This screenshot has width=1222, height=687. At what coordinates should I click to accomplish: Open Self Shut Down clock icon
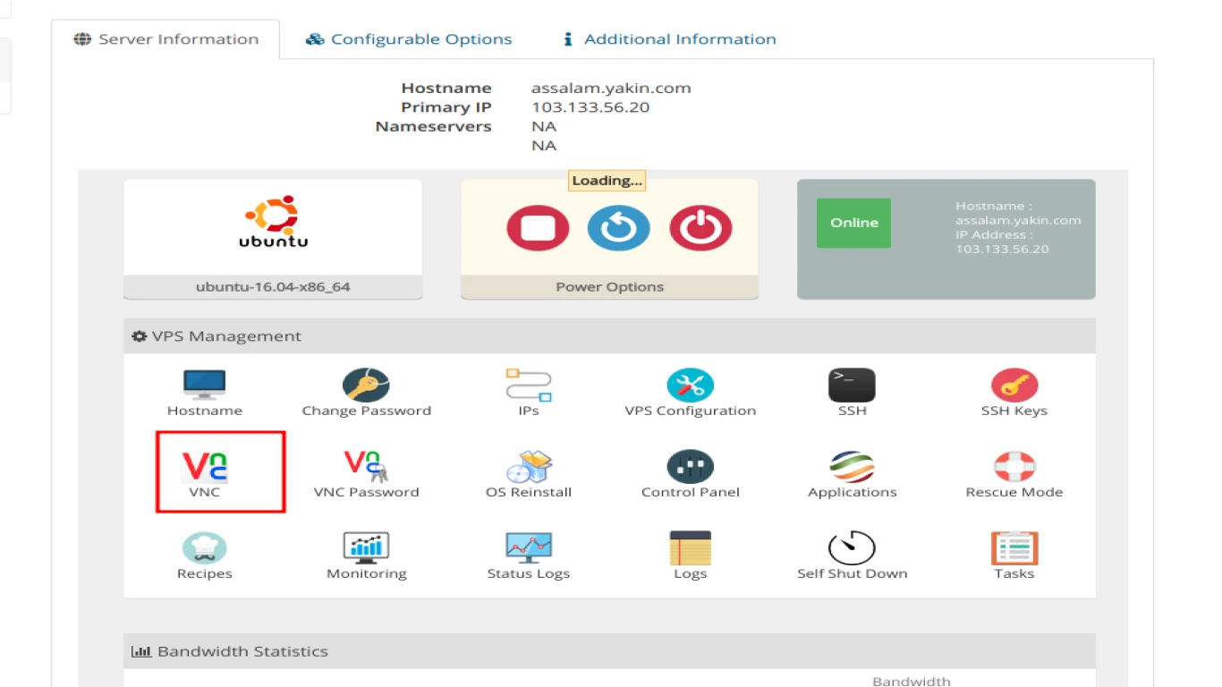[852, 547]
